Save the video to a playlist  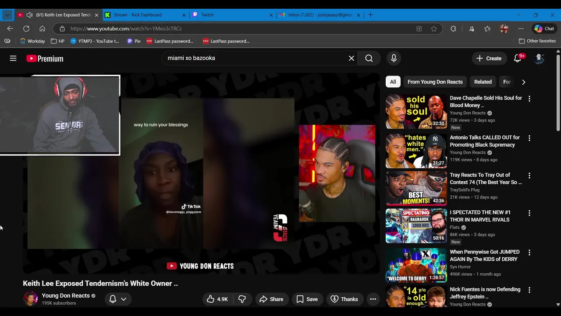307,299
